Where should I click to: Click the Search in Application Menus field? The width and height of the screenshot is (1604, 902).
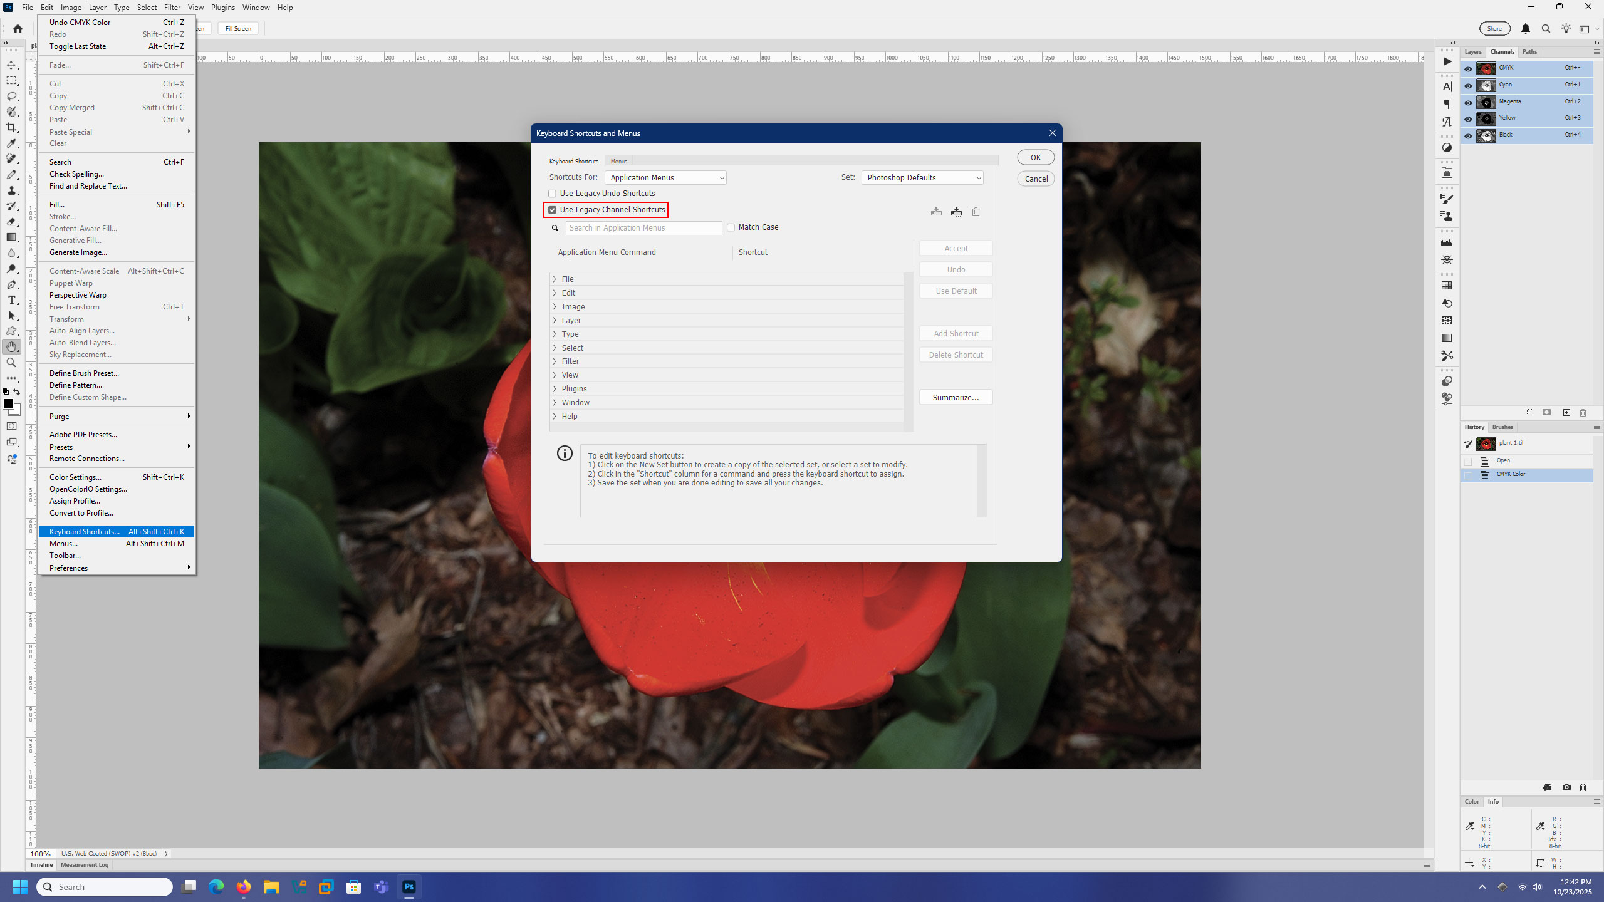tap(643, 228)
